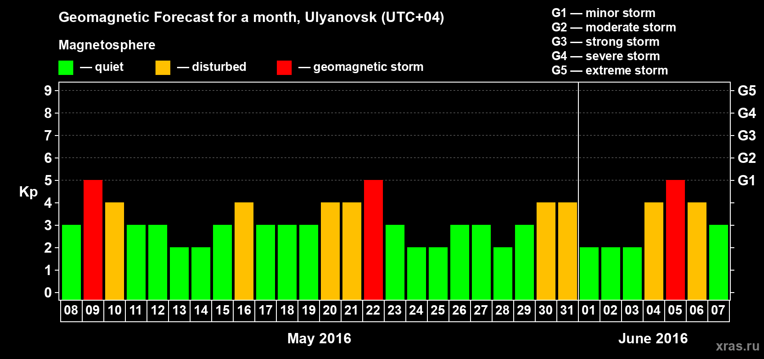
Task: Select the red bar for May 09
Action: (93, 240)
